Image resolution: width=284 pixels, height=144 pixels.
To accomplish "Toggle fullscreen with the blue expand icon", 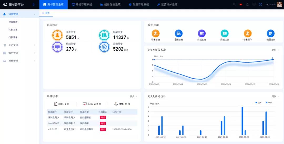I will click(261, 4).
